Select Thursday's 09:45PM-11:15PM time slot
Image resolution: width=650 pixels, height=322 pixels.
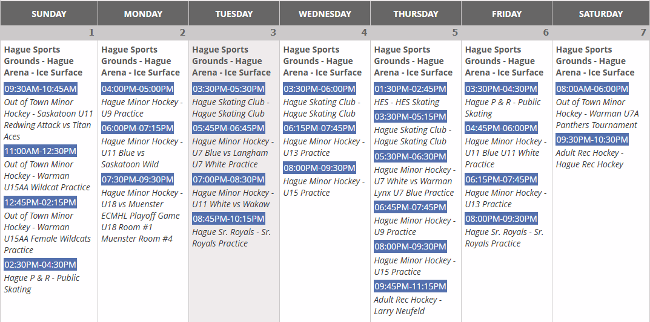coord(410,286)
